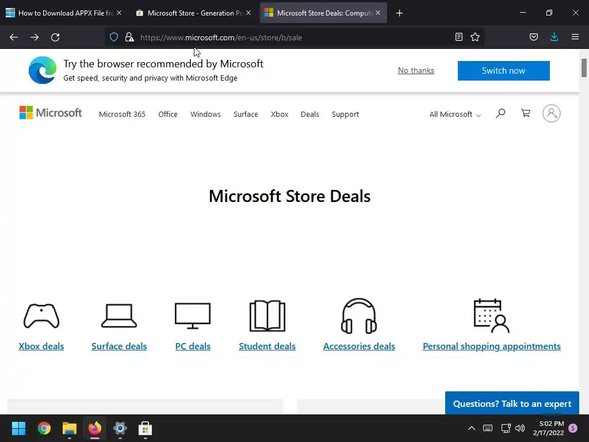
Task: Close the Microsoft Store Deals tab
Action: (x=378, y=13)
